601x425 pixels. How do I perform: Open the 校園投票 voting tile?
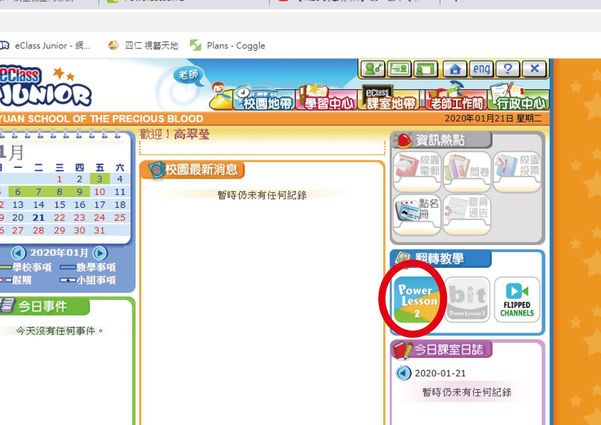(x=517, y=171)
